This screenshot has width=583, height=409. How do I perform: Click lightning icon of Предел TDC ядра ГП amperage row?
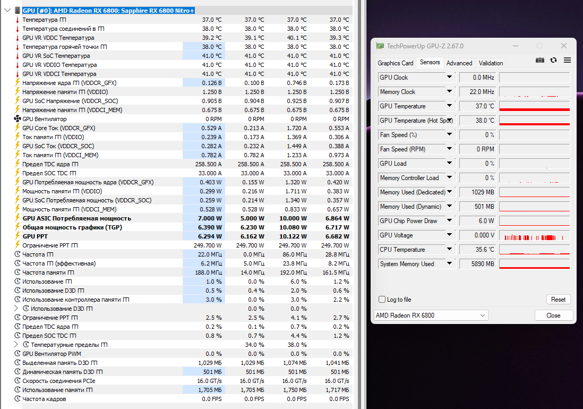pyautogui.click(x=17, y=164)
